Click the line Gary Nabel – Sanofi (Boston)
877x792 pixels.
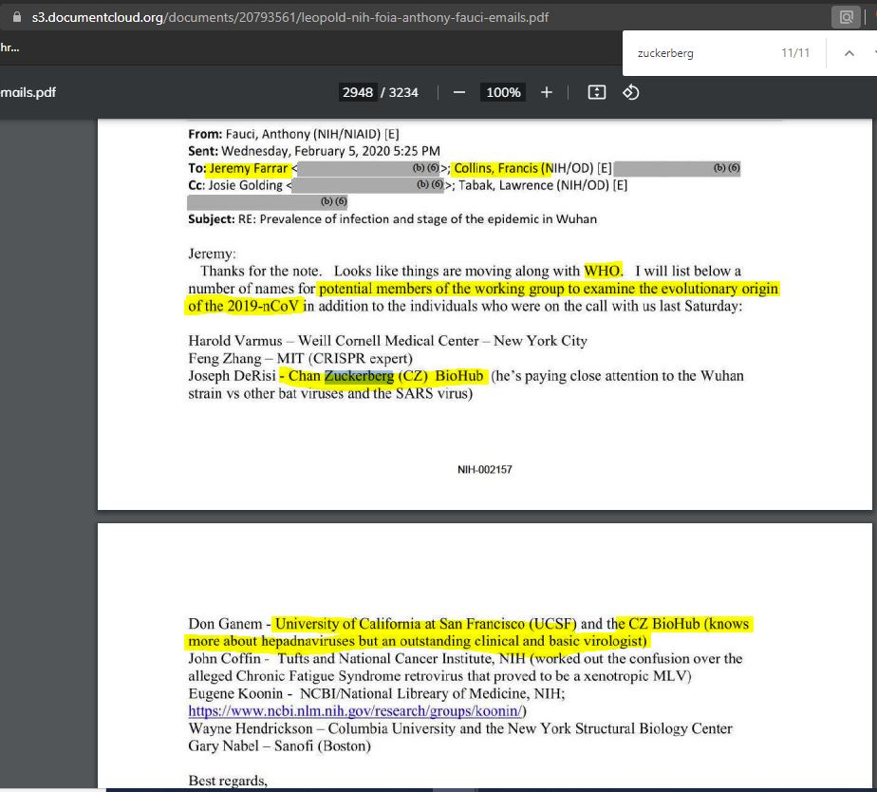[x=280, y=745]
